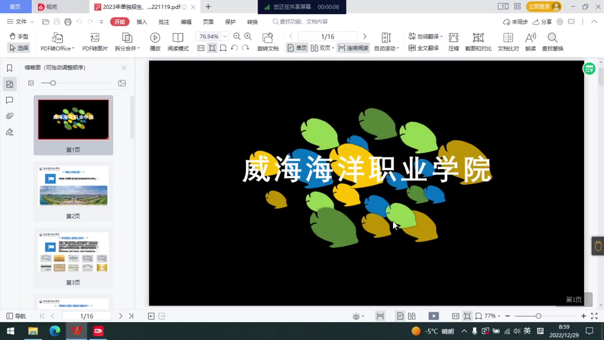Switch to the 编辑 ribbon tab
This screenshot has height=340, width=604.
pos(186,22)
